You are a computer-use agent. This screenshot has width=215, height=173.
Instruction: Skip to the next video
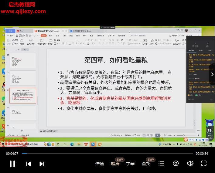point(42,164)
